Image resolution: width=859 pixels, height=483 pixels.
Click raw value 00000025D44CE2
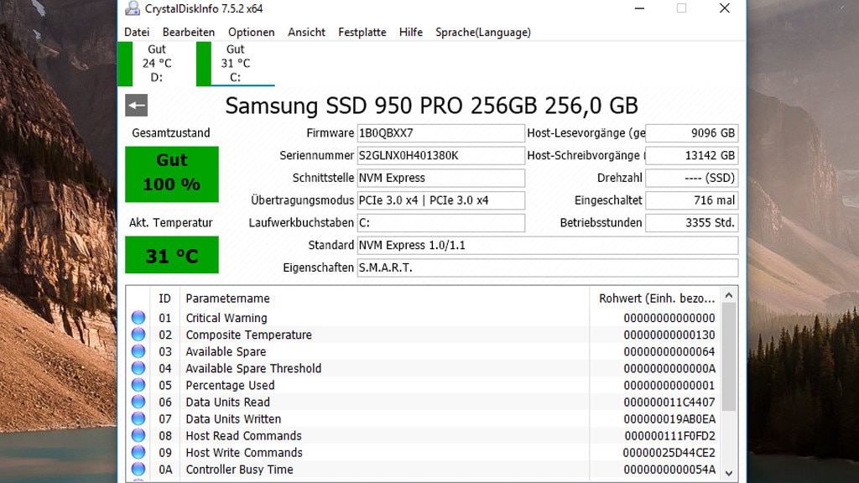tap(669, 453)
